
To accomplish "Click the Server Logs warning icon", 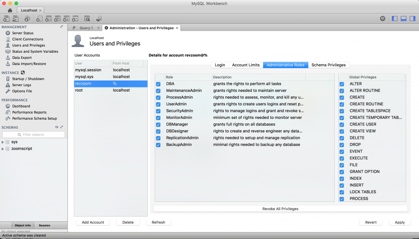I will pyautogui.click(x=8, y=85).
